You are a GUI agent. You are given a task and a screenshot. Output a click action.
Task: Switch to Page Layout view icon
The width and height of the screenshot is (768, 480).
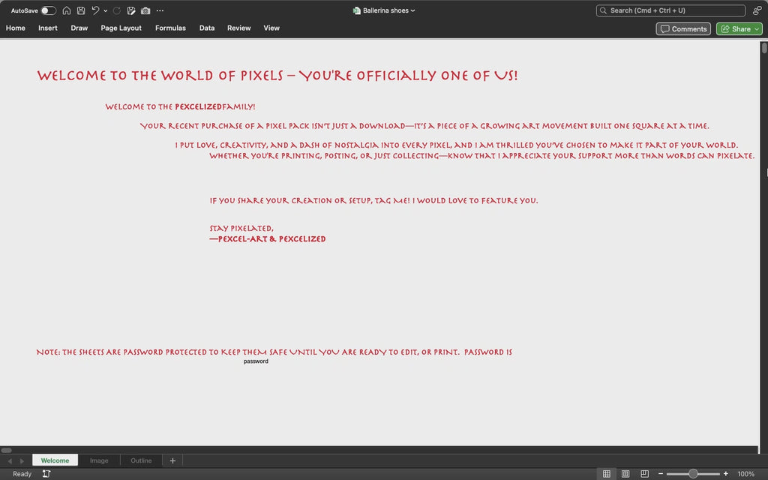(x=625, y=474)
